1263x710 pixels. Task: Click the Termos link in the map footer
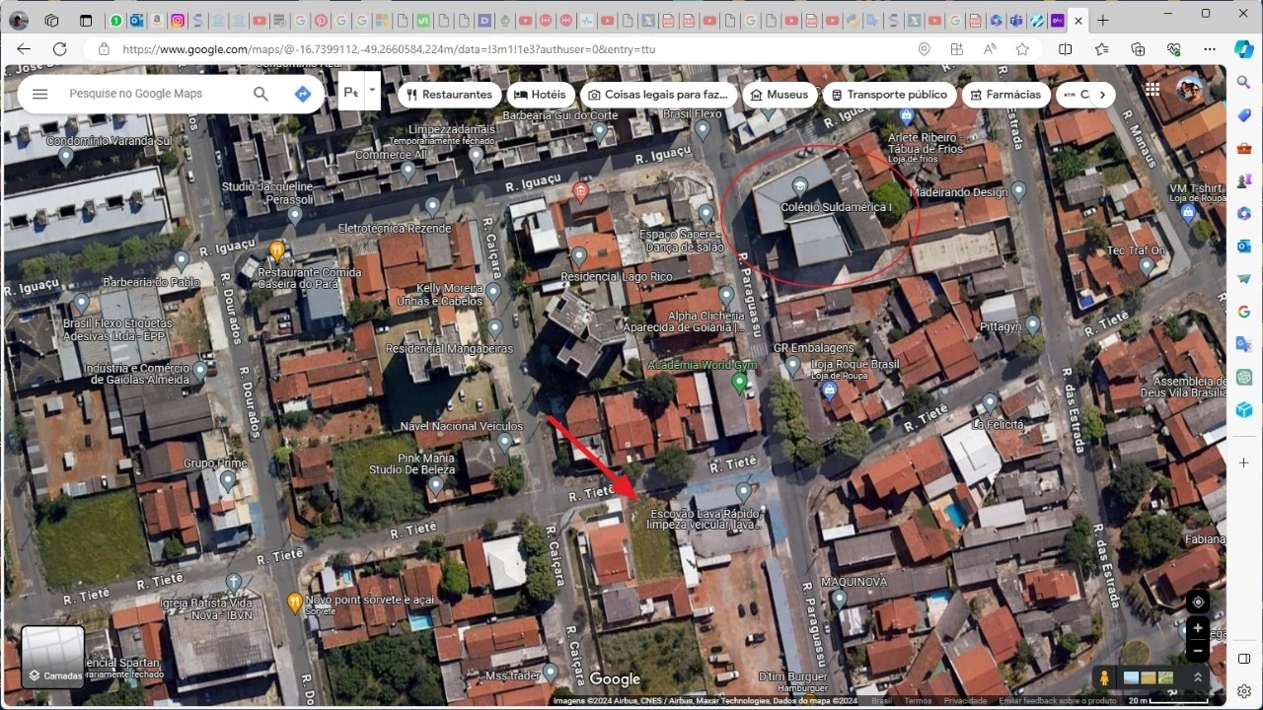point(917,700)
